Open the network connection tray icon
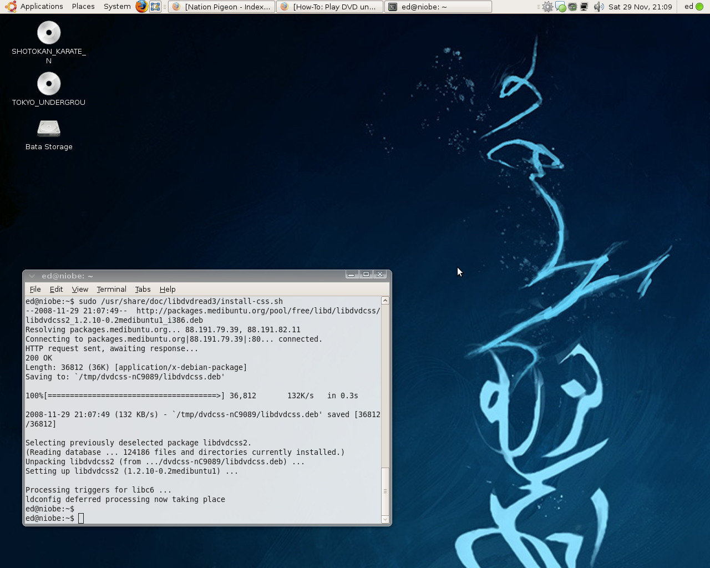This screenshot has height=568, width=710. pos(584,7)
